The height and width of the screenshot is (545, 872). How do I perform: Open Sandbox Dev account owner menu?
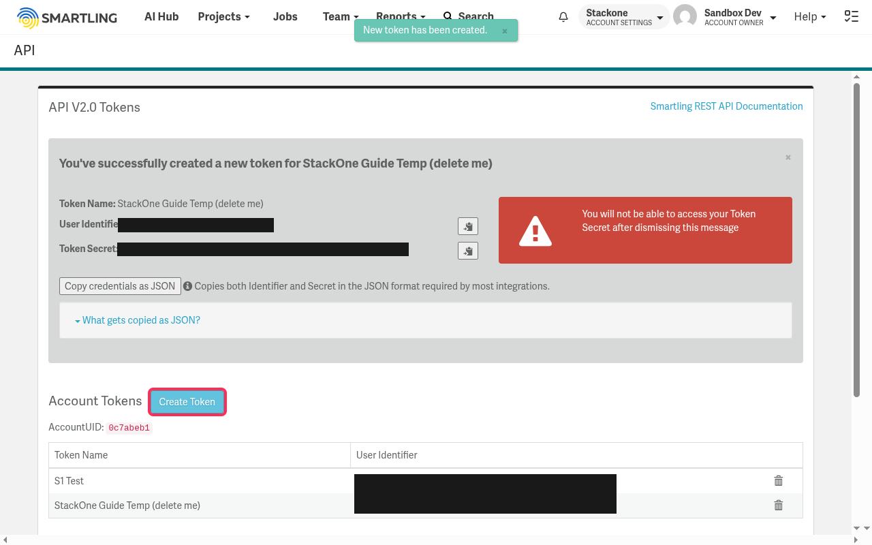(x=741, y=17)
